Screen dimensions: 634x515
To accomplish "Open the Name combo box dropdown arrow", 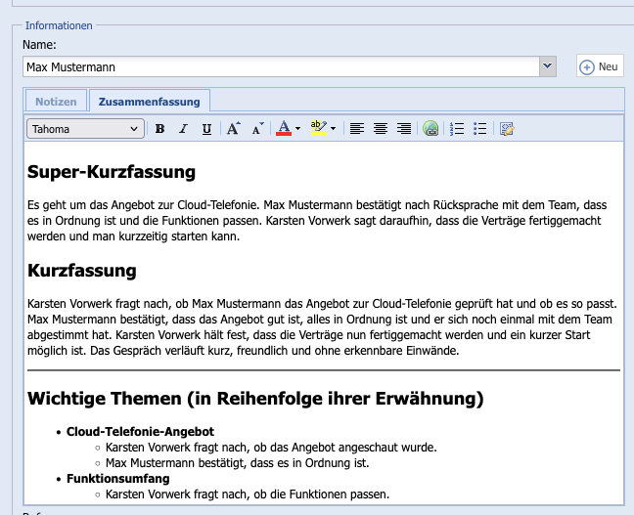I will (548, 66).
